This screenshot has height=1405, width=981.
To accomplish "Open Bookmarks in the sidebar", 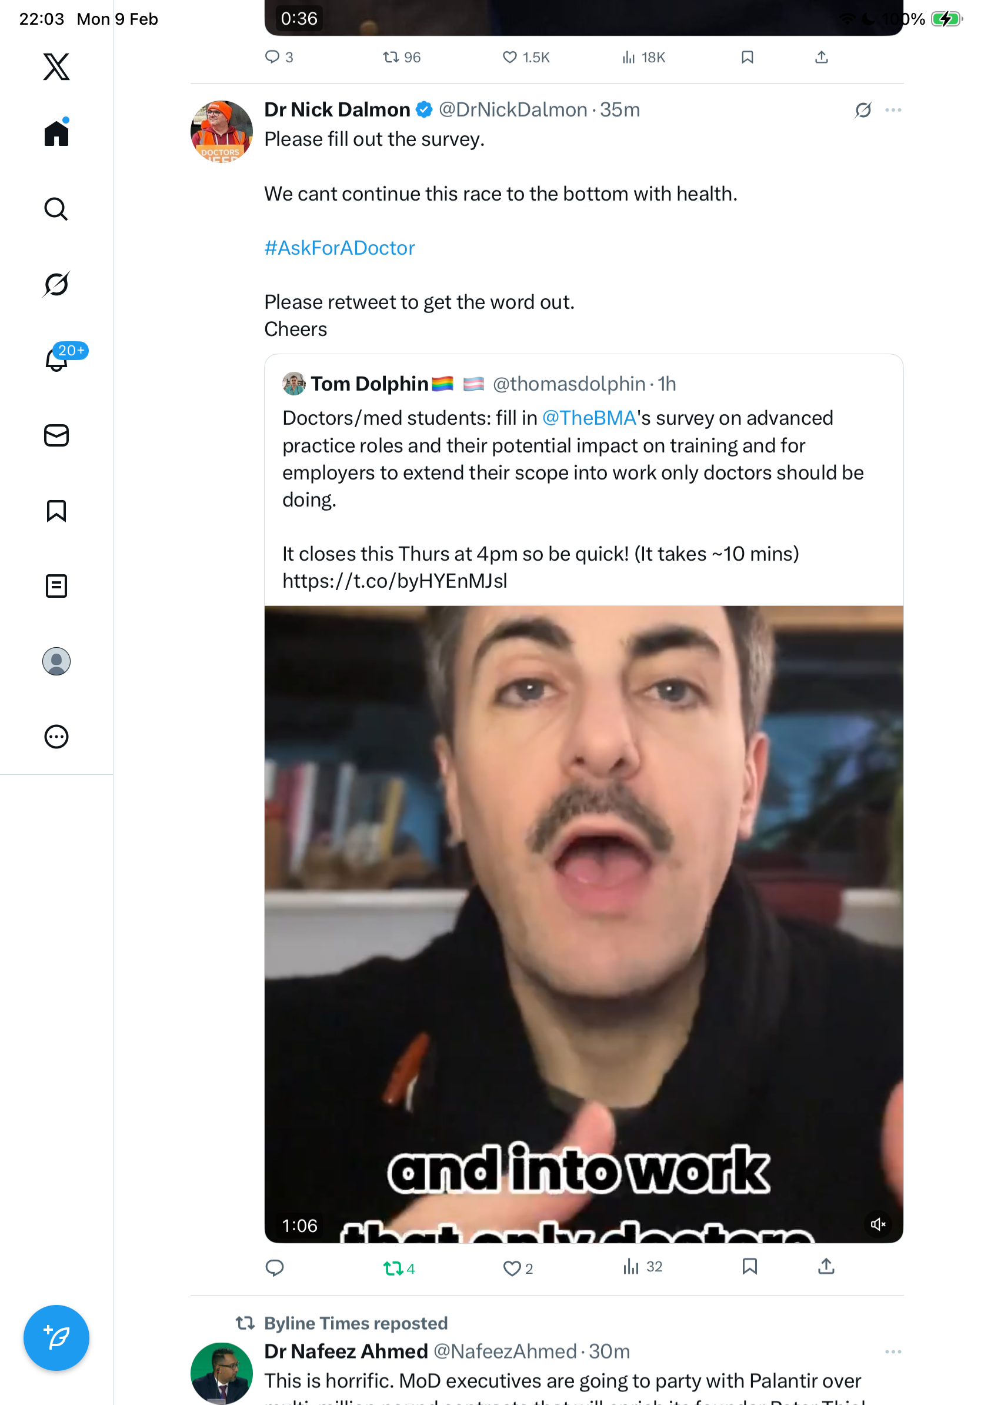I will tap(56, 510).
